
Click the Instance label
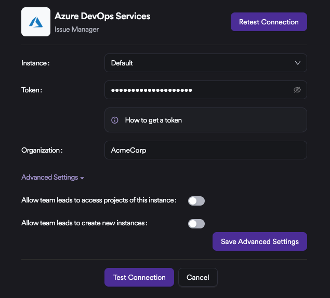tap(35, 63)
